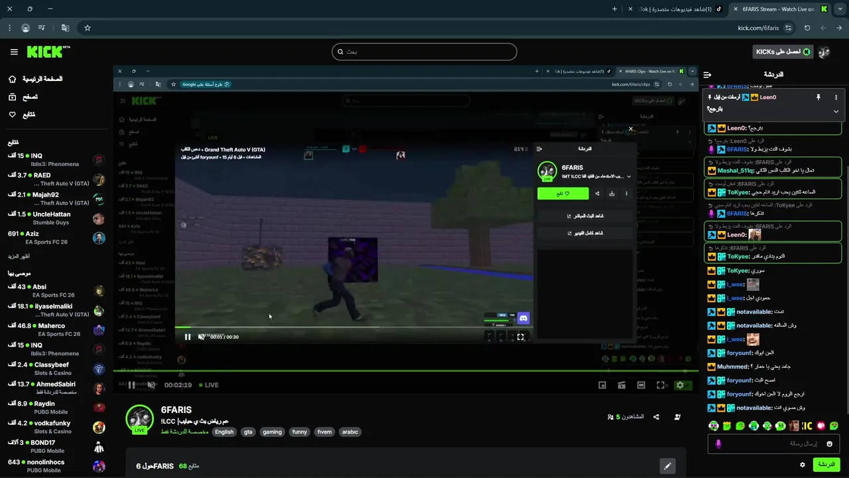
Task: Send message with green الدردشة button
Action: click(826, 465)
